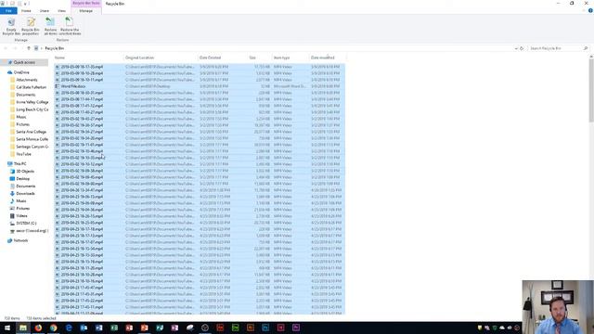This screenshot has width=594, height=334.
Task: Open Excel from the taskbar
Action: click(x=114, y=328)
